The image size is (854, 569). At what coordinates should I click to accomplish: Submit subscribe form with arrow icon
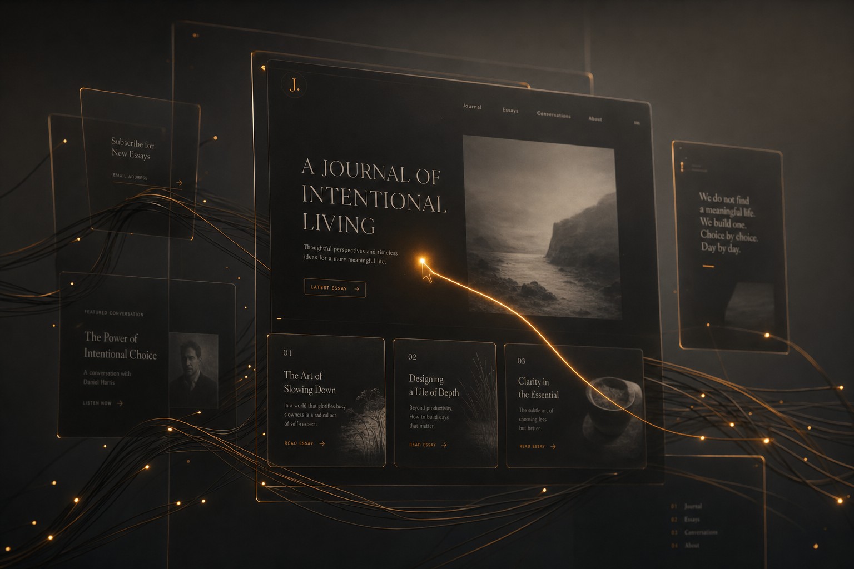point(179,182)
